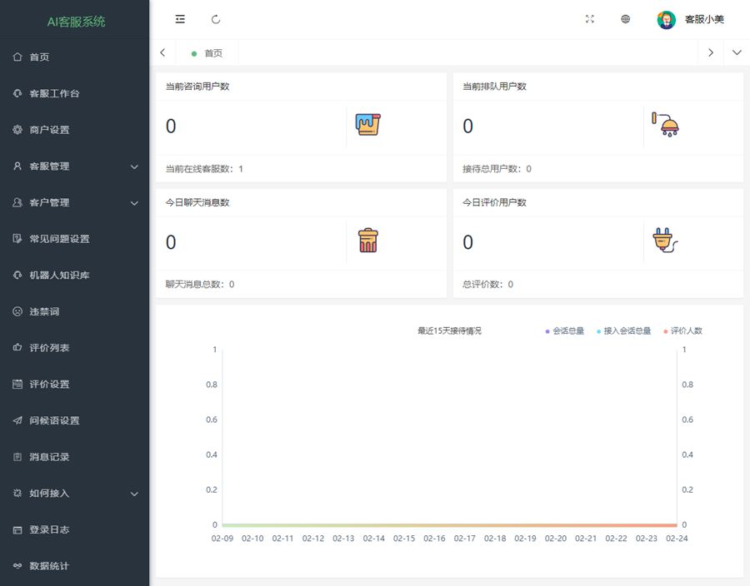This screenshot has width=750, height=586.
Task: Expand the 客服管理 submenu
Action: [x=75, y=166]
